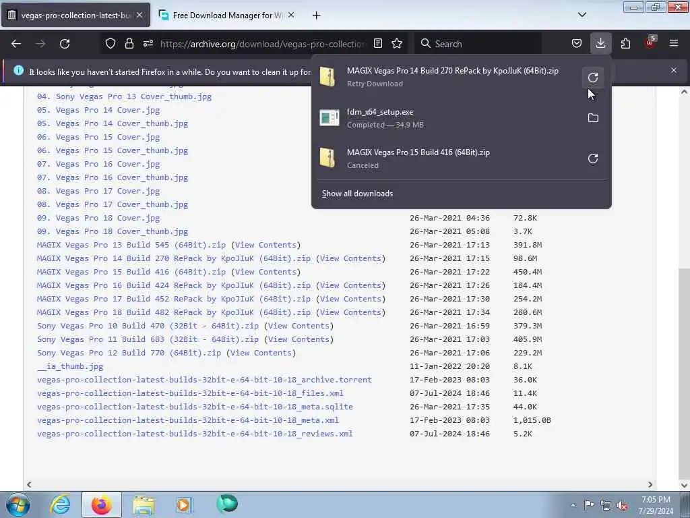Image resolution: width=690 pixels, height=518 pixels.
Task: Open the uBlock extension icon with badge
Action: (x=650, y=42)
